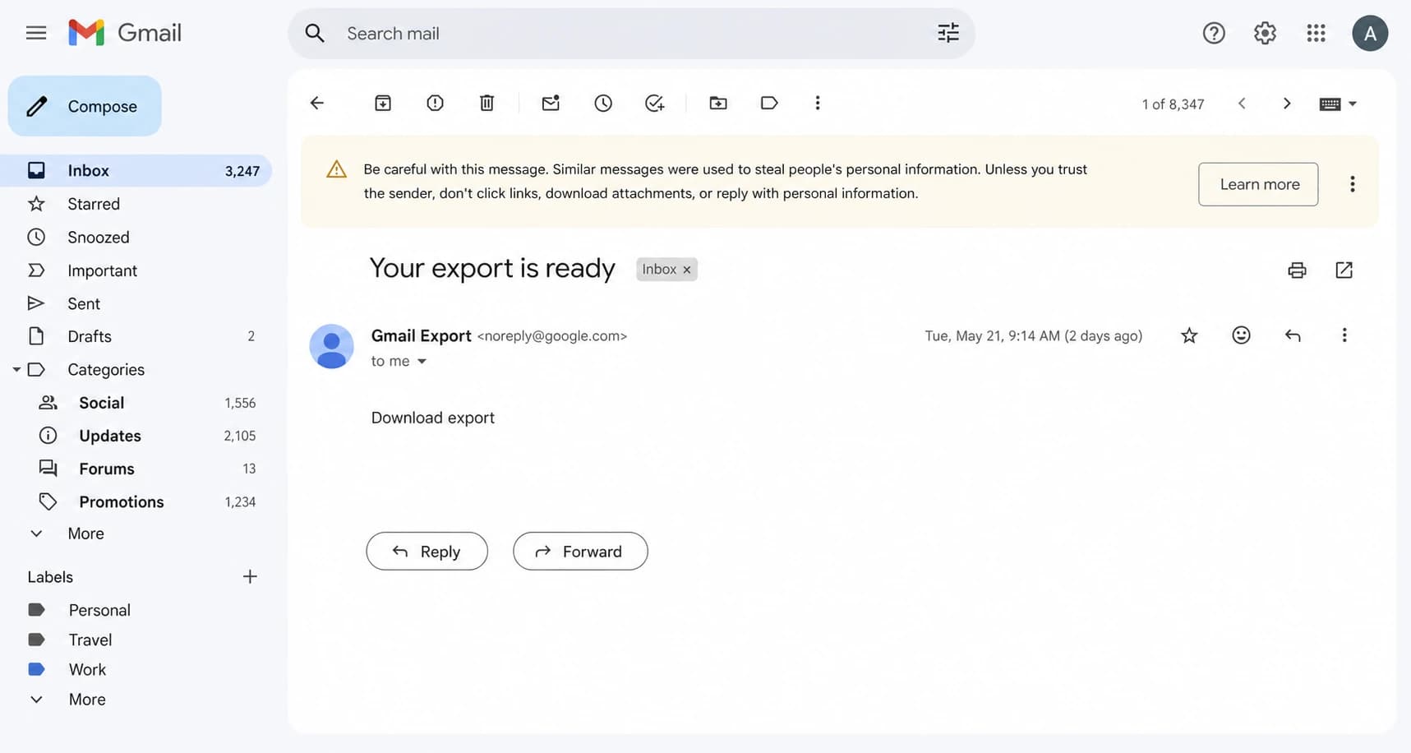Report message as spam

tap(436, 103)
